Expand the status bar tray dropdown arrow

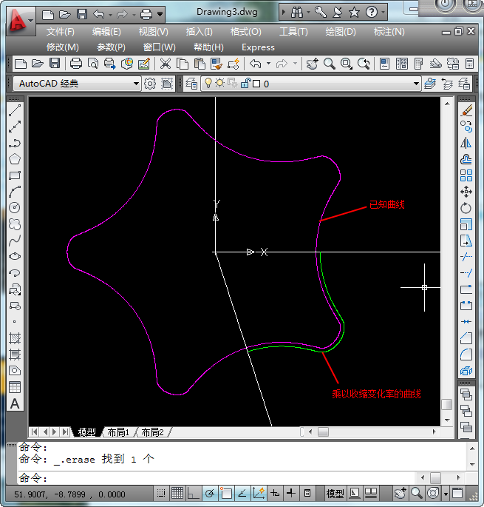tap(446, 494)
